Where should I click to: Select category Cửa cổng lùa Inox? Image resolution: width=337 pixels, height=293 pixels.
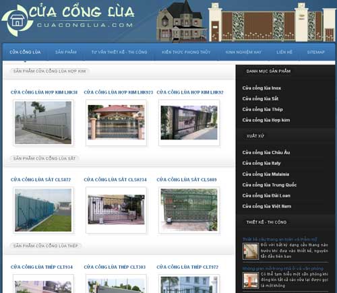tap(262, 88)
